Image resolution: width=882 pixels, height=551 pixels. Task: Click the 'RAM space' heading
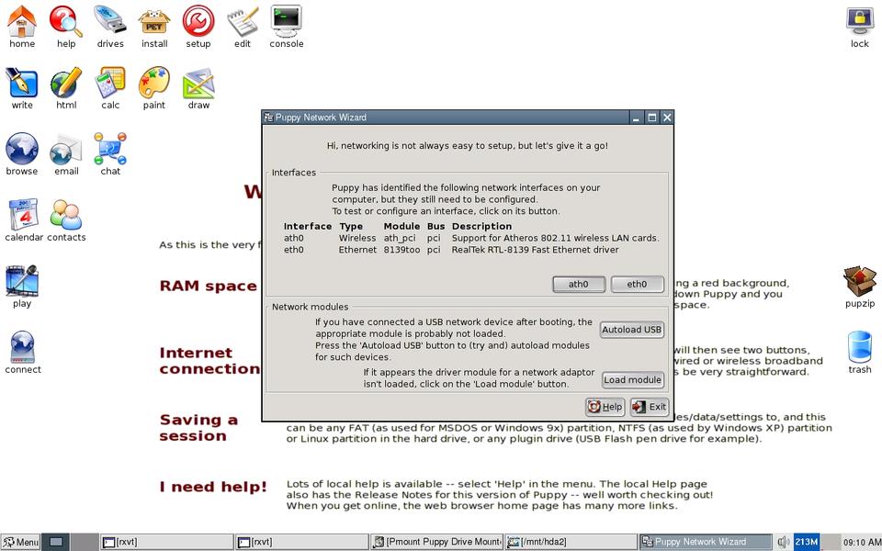point(209,286)
